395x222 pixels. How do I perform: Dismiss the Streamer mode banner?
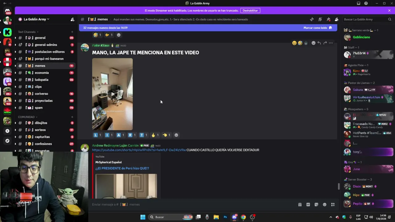pyautogui.click(x=389, y=10)
